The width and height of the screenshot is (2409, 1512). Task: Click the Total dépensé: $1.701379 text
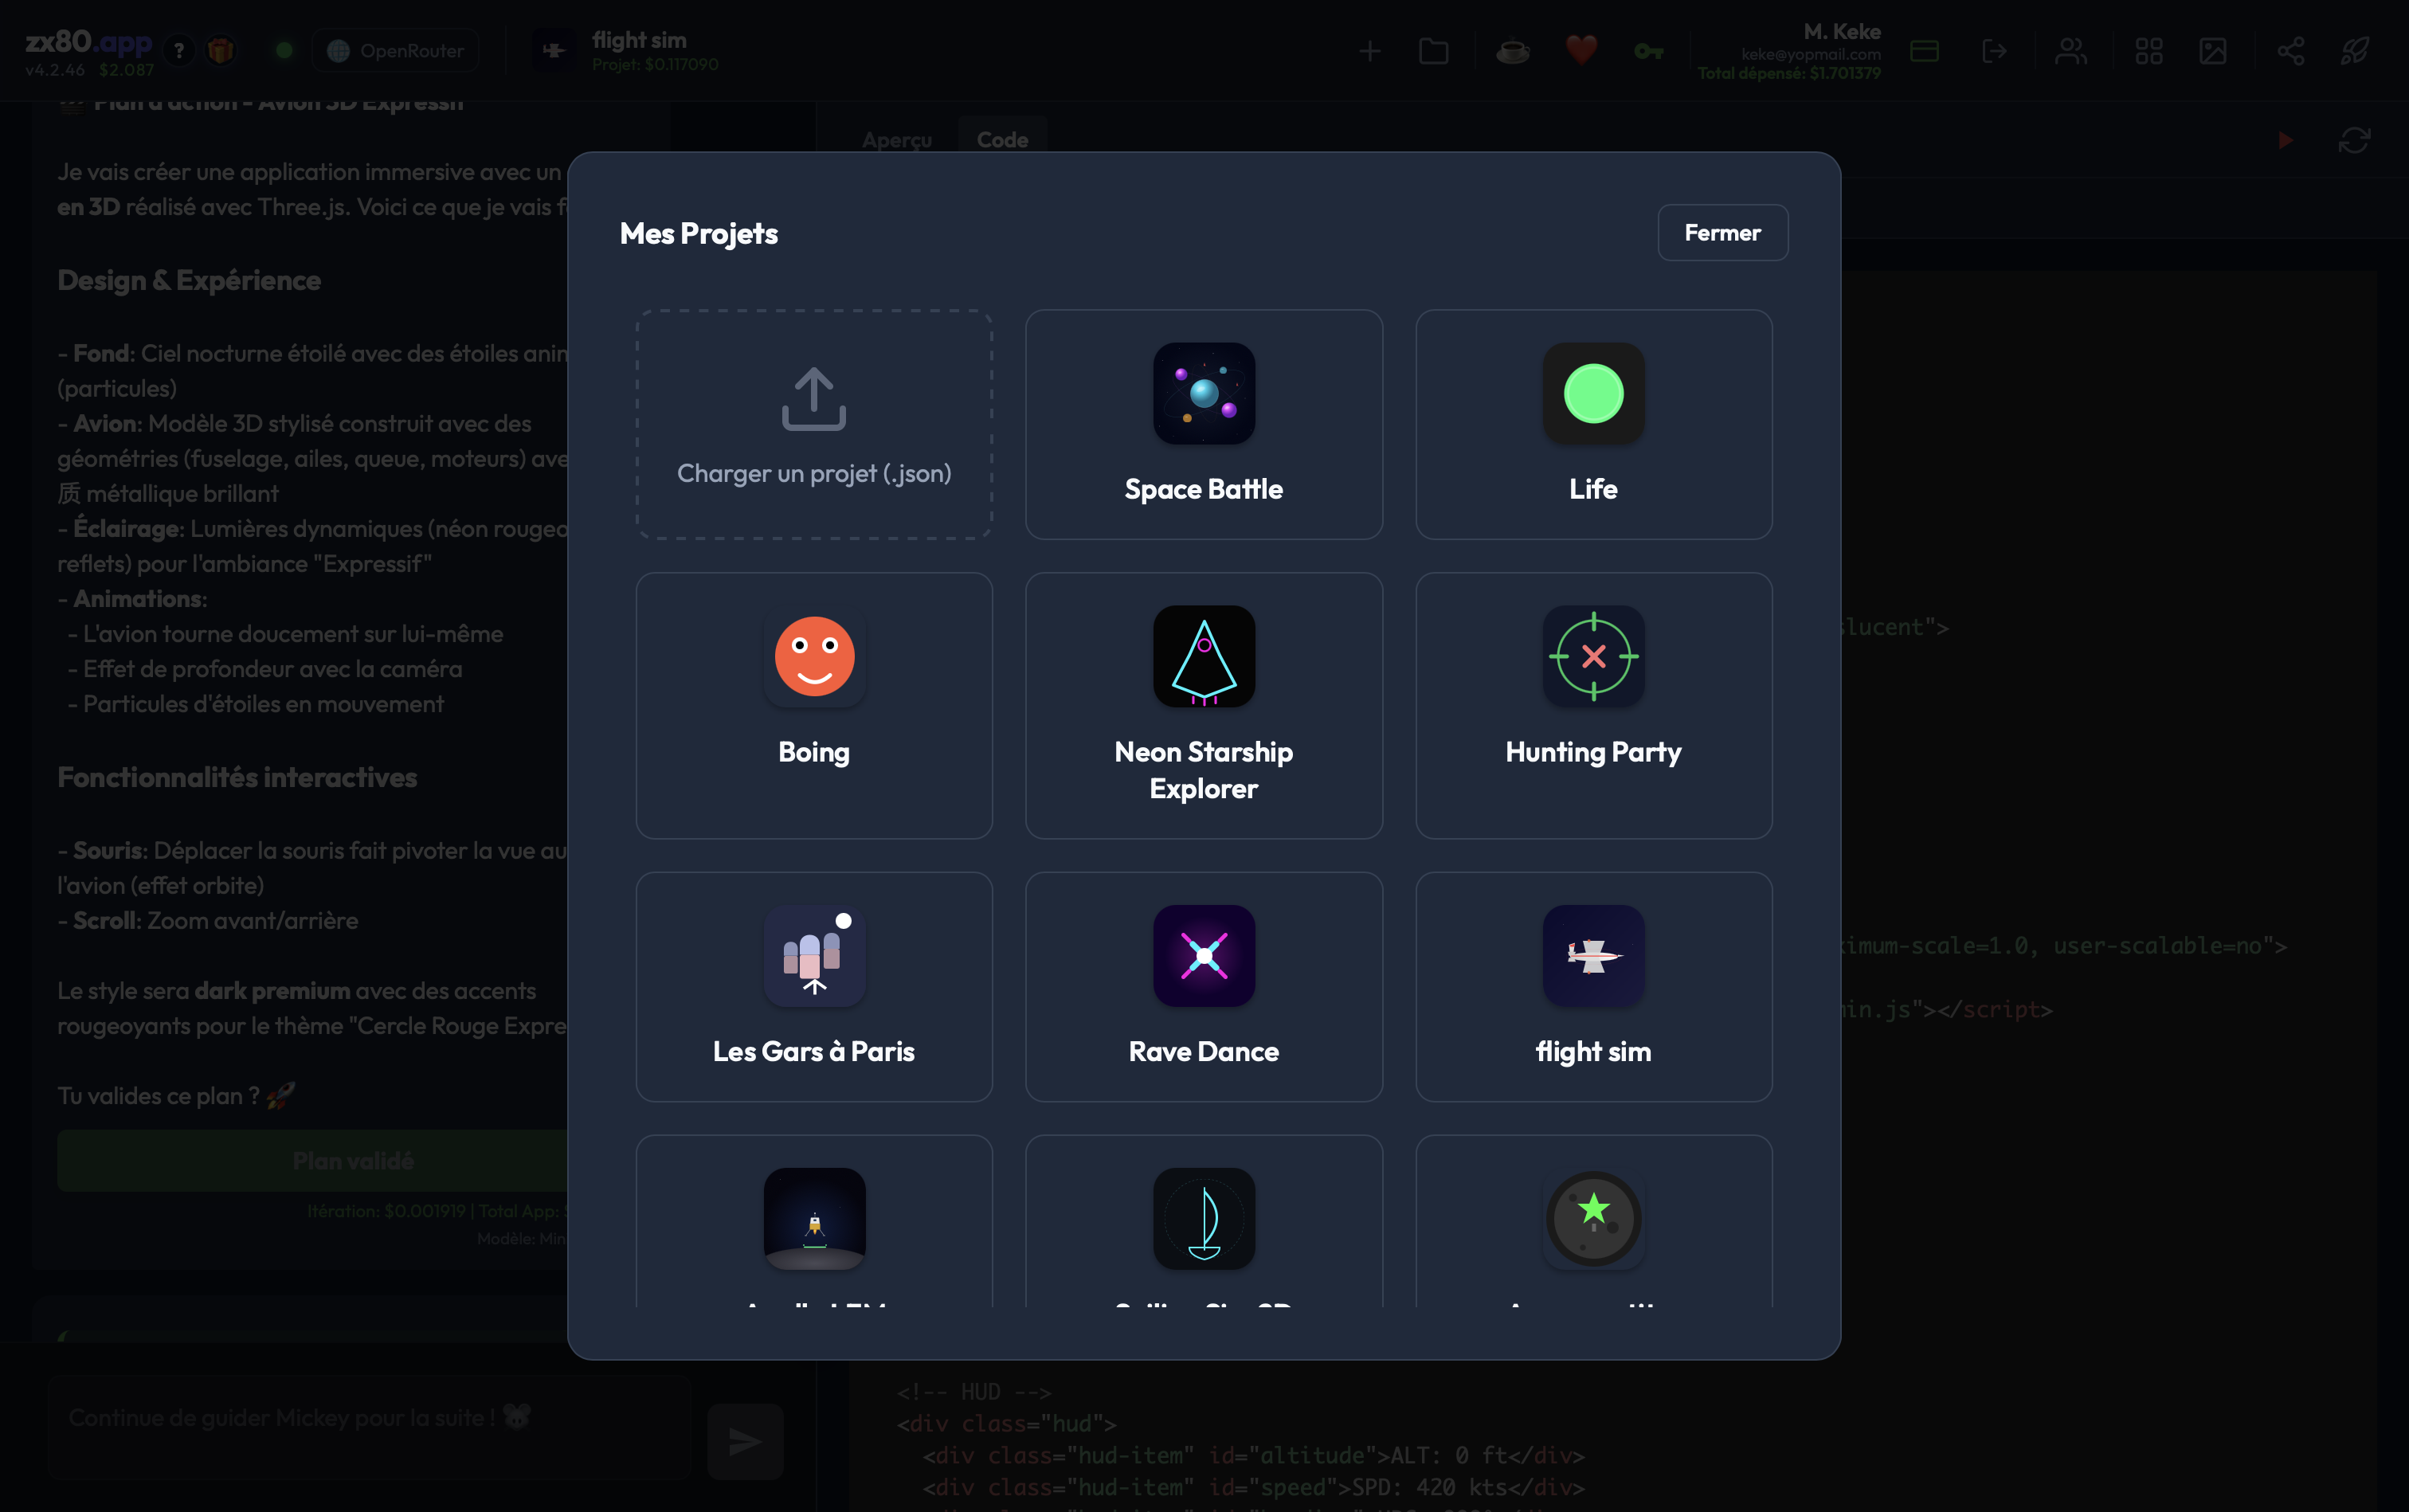[1789, 73]
